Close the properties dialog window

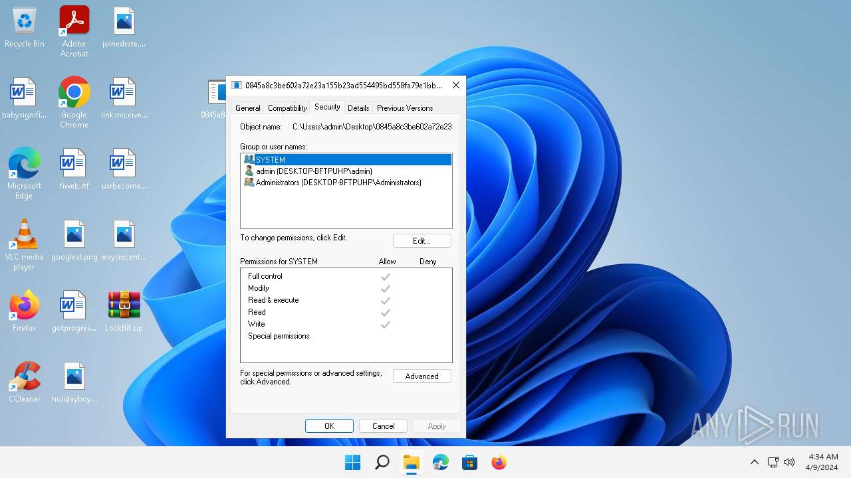click(x=455, y=85)
